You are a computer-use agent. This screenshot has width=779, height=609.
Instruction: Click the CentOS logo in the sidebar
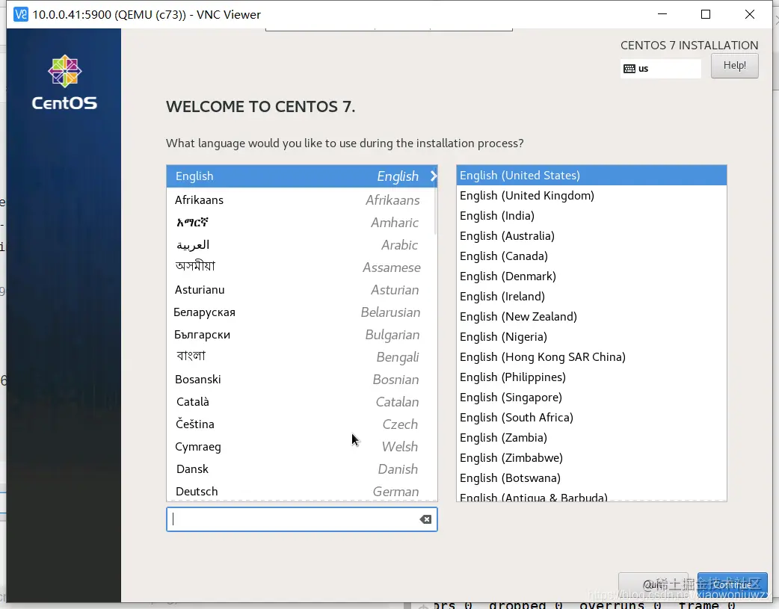click(x=64, y=82)
